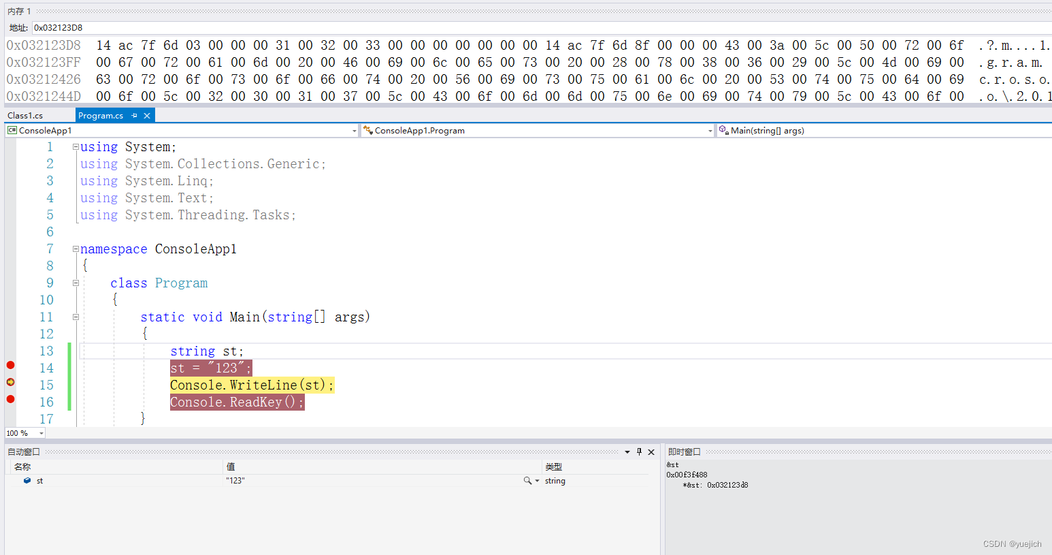Click the ConsoleApp1 project icon in the navigation bar
Viewport: 1052px width, 555px height.
point(12,131)
